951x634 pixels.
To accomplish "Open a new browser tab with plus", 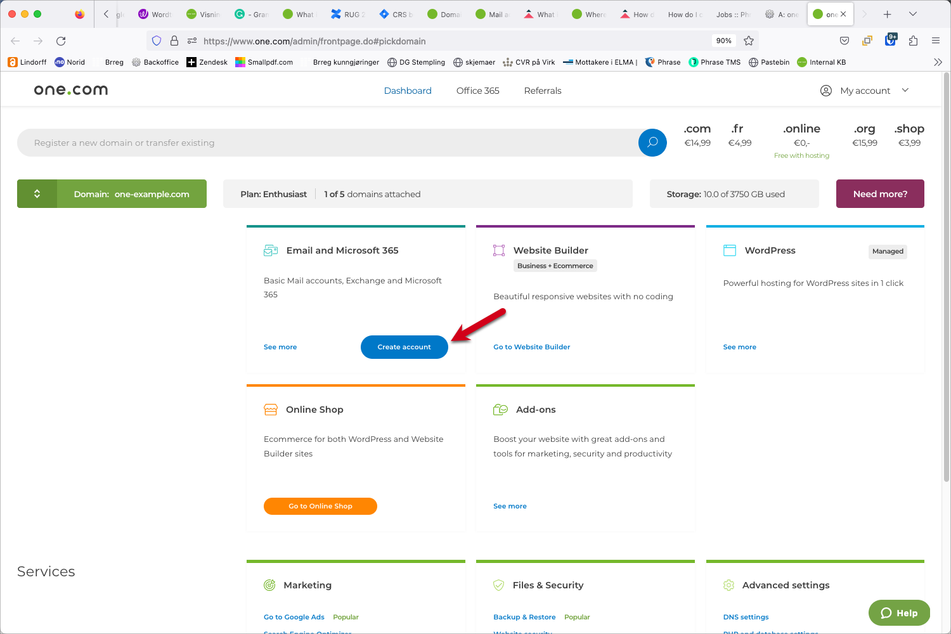I will (x=888, y=14).
